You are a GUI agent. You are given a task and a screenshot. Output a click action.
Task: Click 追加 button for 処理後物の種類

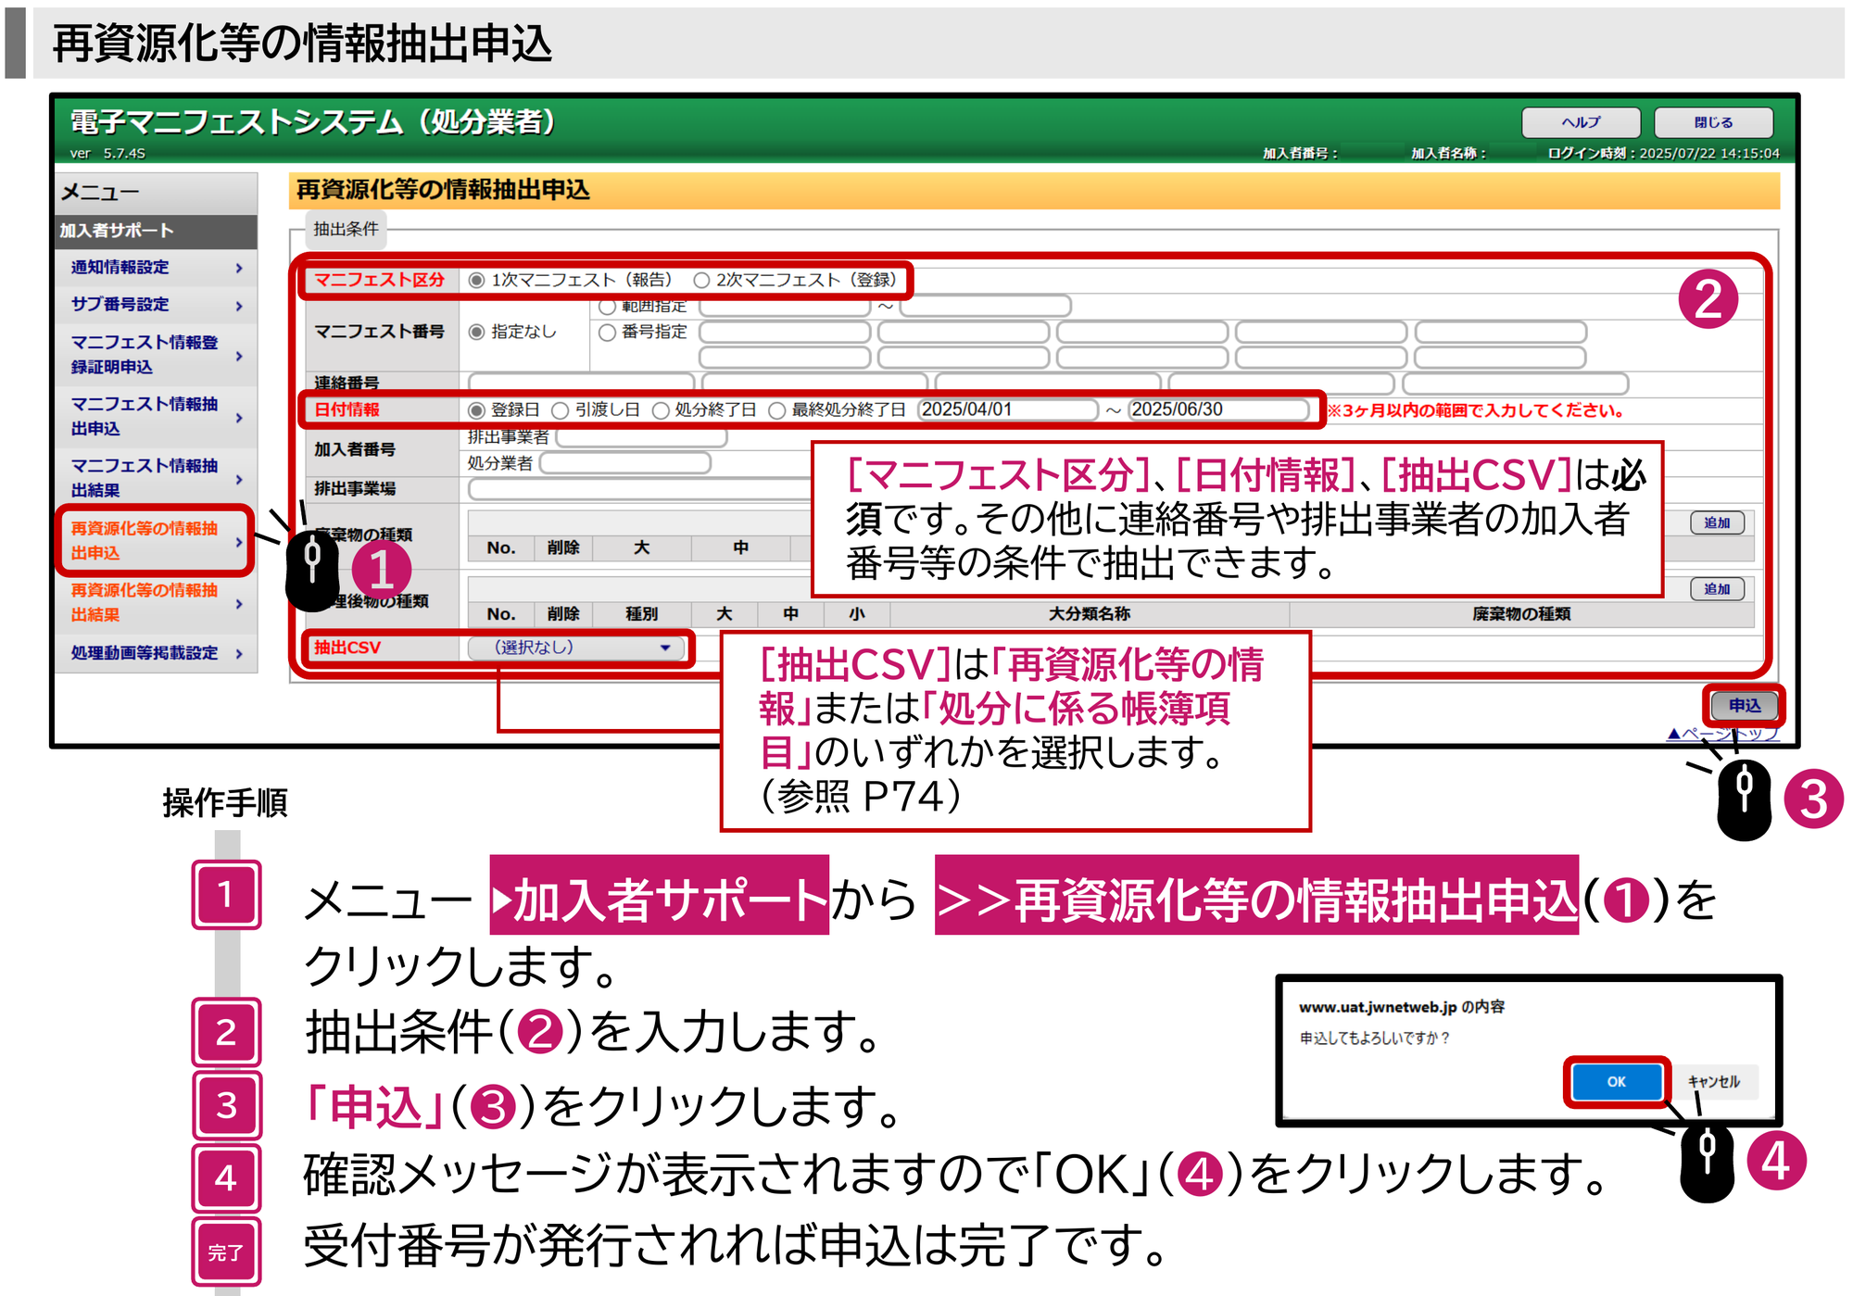(1717, 588)
